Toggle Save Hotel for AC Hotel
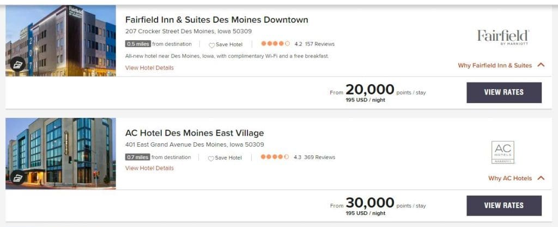Viewport: 558px width, 227px height. coord(225,157)
